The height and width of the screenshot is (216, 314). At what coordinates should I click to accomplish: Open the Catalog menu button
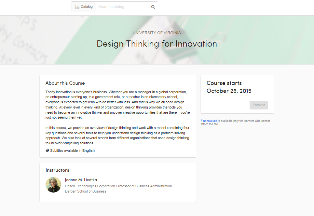(x=84, y=7)
